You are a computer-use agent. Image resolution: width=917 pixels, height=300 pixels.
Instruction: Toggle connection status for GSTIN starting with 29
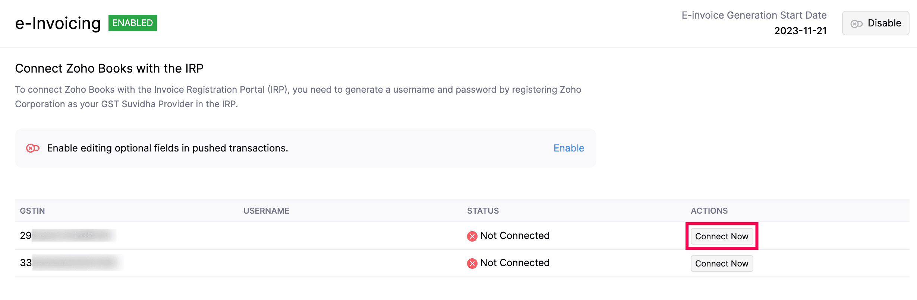[x=721, y=236]
